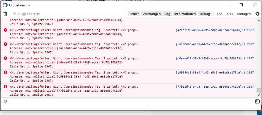262x115 pixels.
Task: Toggle the Debug filter
Action: point(205,14)
